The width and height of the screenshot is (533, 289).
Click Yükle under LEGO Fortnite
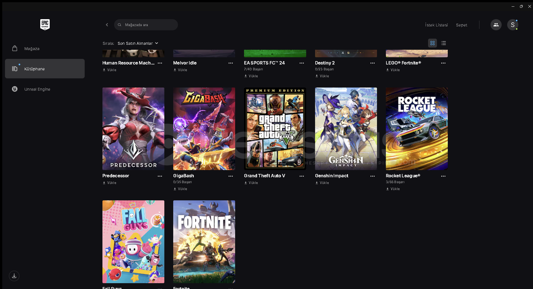tap(393, 70)
